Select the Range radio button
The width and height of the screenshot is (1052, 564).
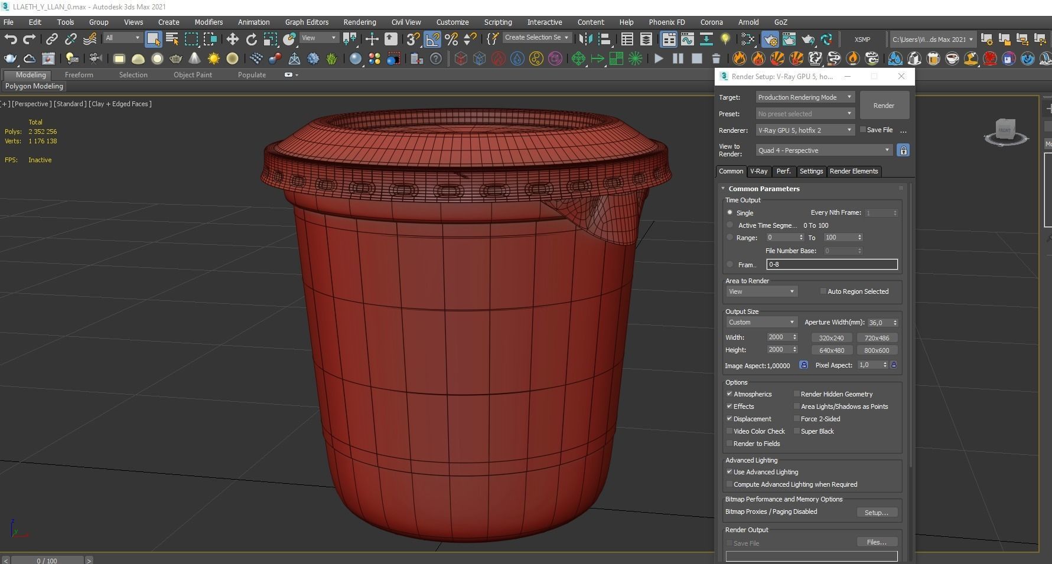click(730, 237)
